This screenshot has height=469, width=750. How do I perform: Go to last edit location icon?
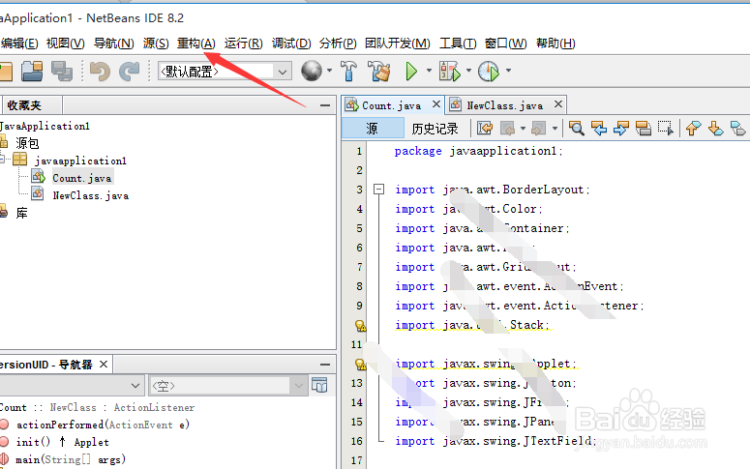click(485, 128)
